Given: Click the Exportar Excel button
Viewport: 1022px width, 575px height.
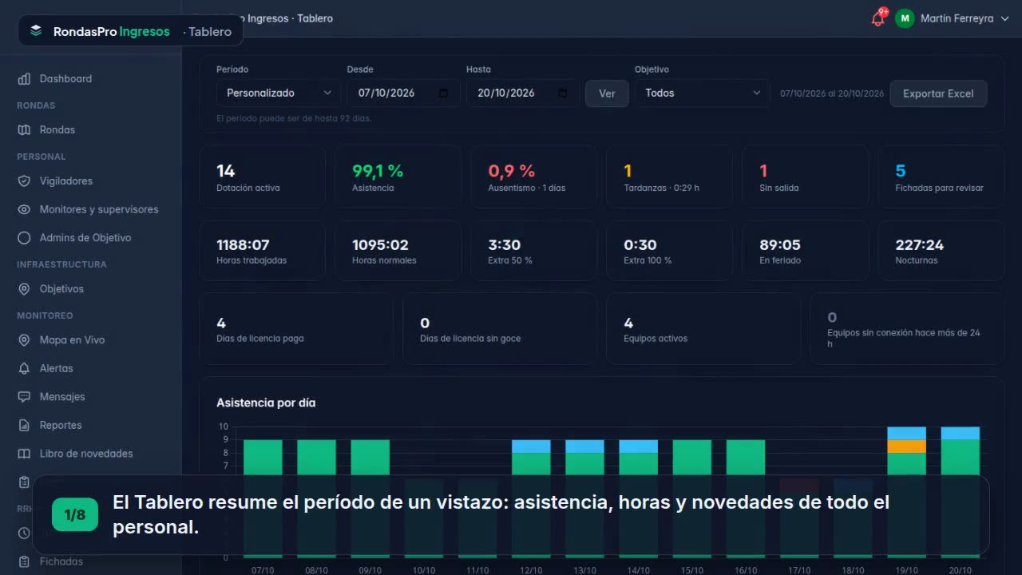Looking at the screenshot, I should 938,93.
